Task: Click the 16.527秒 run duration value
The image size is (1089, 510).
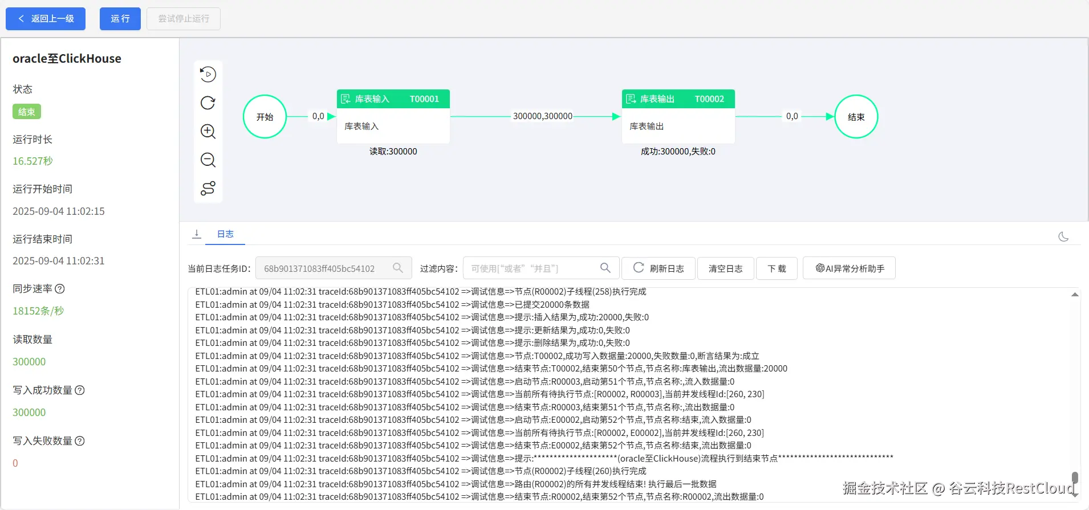Action: pos(32,161)
